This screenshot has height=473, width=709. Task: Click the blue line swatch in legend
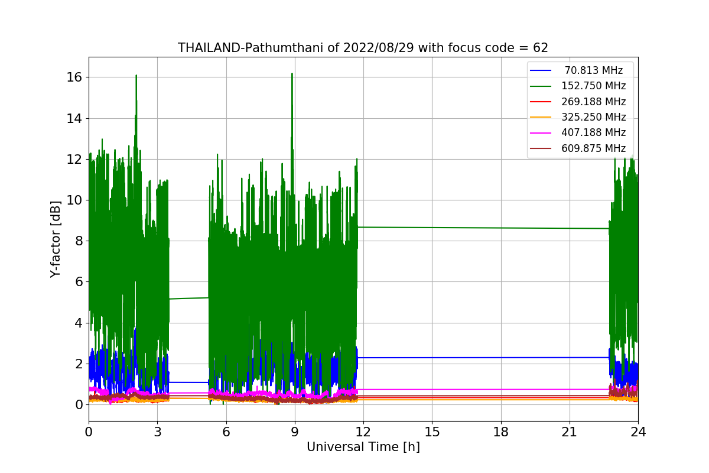click(541, 70)
